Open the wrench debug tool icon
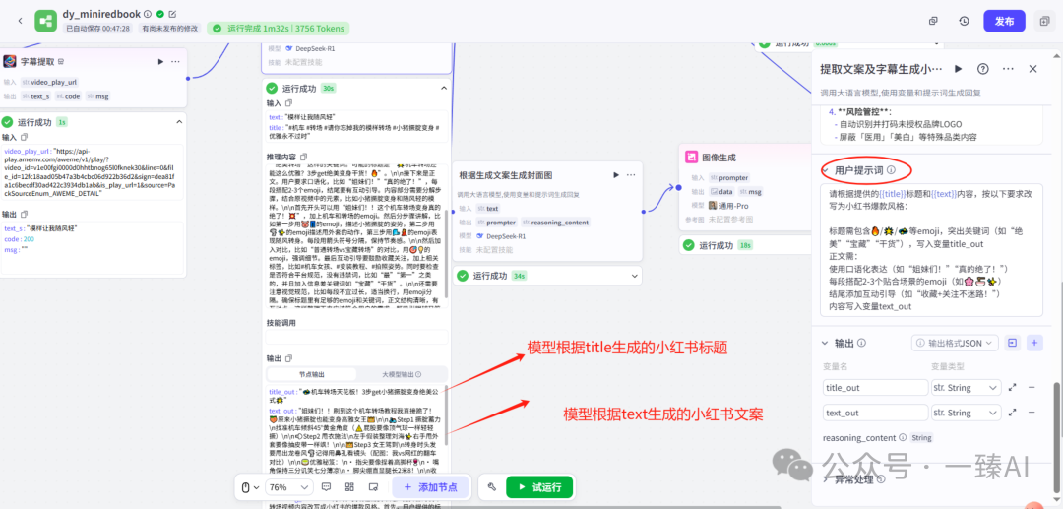The width and height of the screenshot is (1063, 509). point(493,487)
